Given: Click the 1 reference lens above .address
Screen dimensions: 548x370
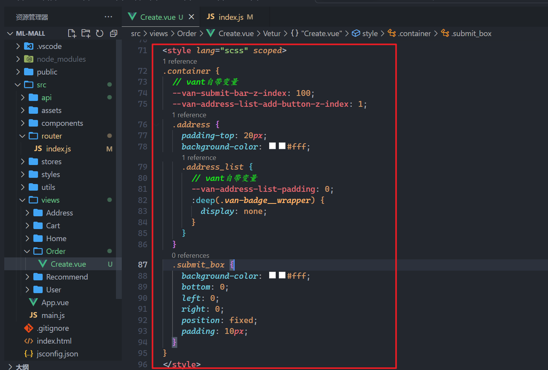Looking at the screenshot, I should click(189, 115).
